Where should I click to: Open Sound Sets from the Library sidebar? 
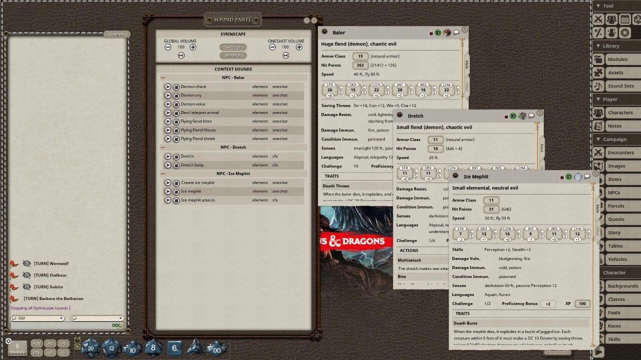[620, 85]
